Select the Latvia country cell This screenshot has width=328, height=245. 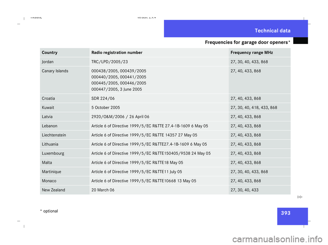tap(65, 117)
